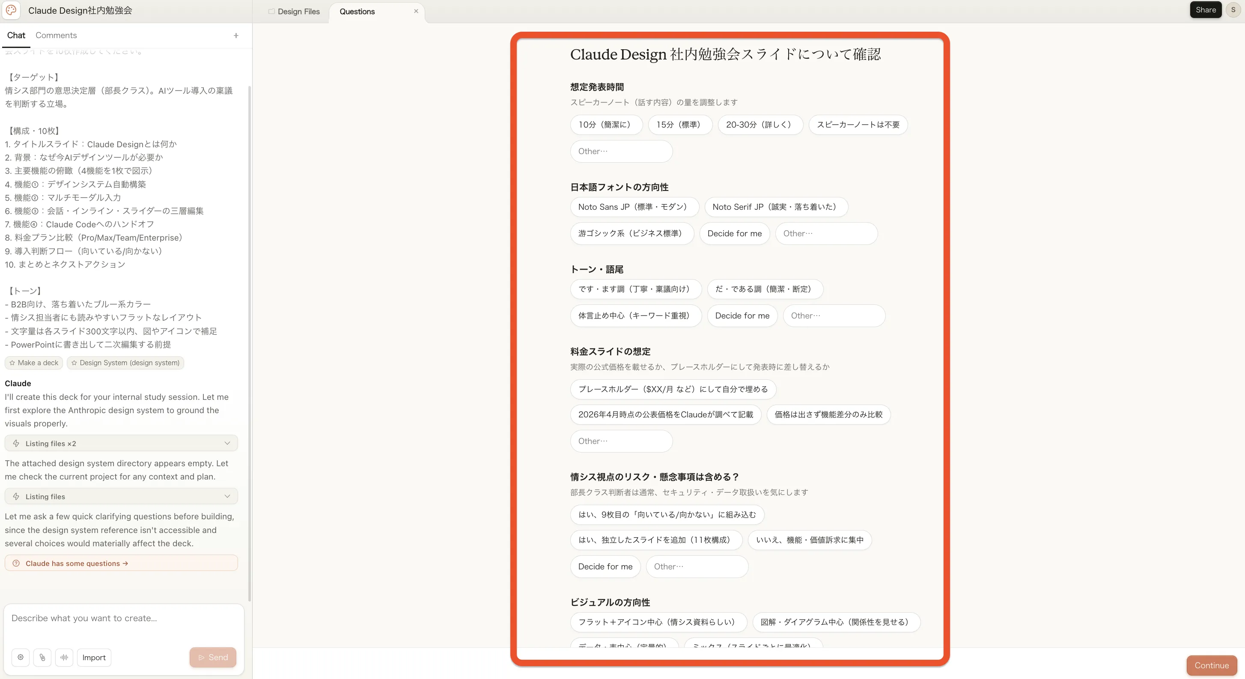Open your profile avatar top right
1245x679 pixels.
point(1233,10)
